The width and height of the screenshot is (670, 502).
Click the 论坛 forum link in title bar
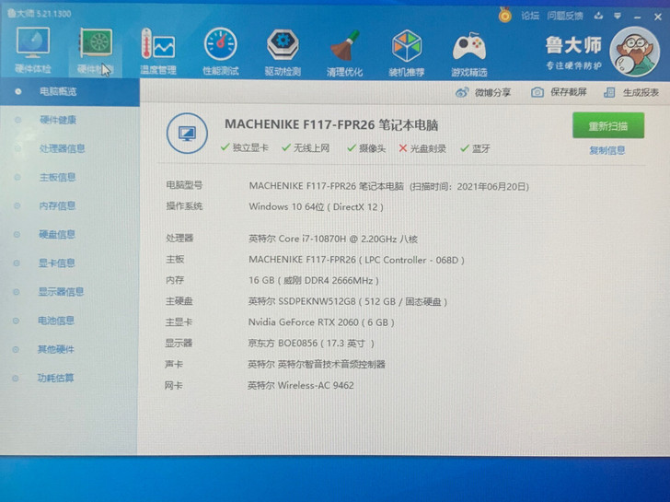tap(530, 15)
